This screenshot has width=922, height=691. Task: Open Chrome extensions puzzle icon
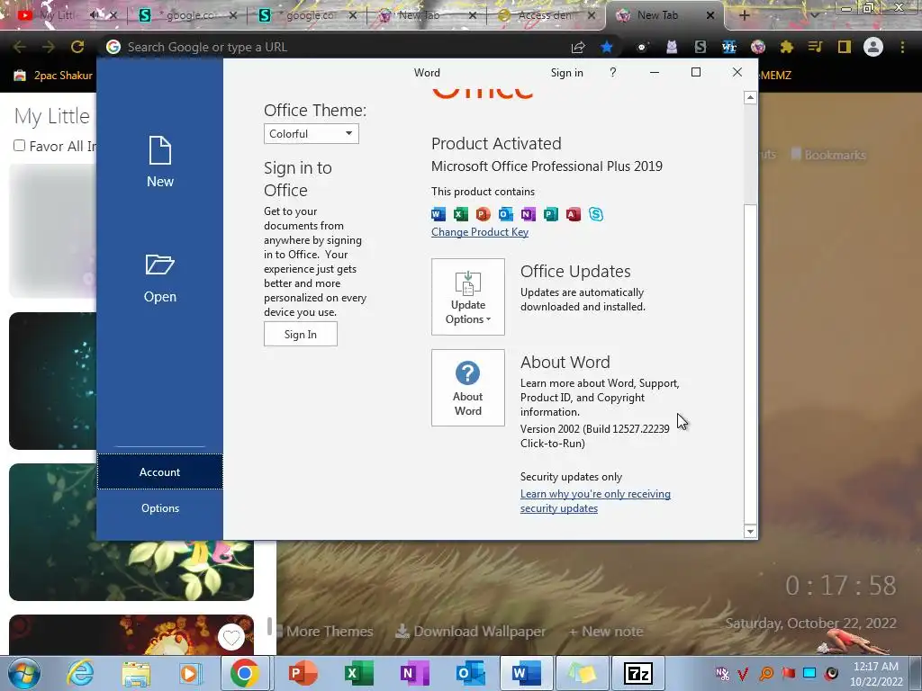[x=787, y=47]
